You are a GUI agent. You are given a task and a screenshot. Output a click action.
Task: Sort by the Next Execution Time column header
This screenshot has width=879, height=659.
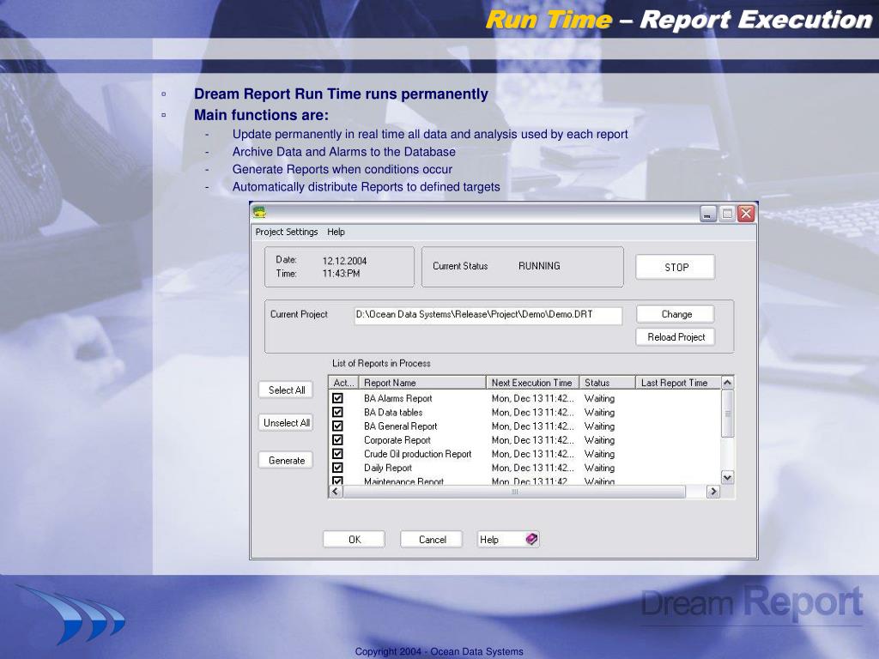click(x=532, y=383)
